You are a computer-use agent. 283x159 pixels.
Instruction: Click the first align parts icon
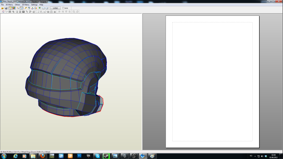[x=59, y=12]
